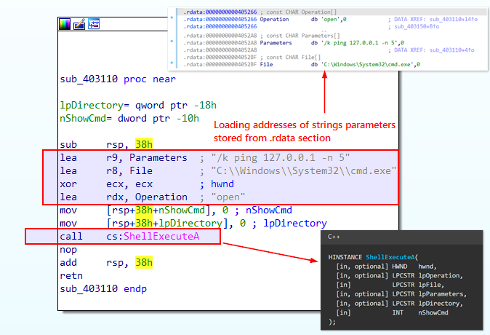Click the pencil edit-node icon
490x335 pixels.
(x=79, y=24)
